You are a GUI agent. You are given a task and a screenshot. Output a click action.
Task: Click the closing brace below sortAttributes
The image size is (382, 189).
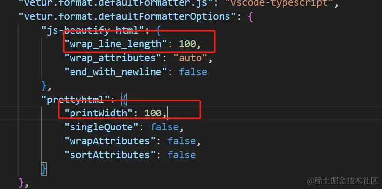44,169
